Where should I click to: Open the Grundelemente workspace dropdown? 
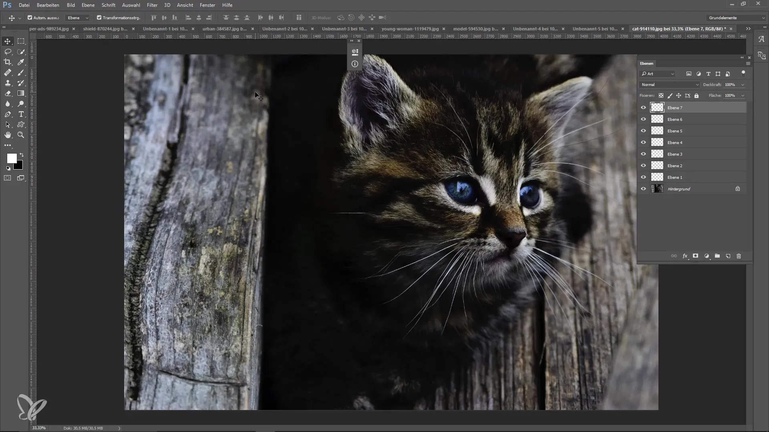coord(736,18)
